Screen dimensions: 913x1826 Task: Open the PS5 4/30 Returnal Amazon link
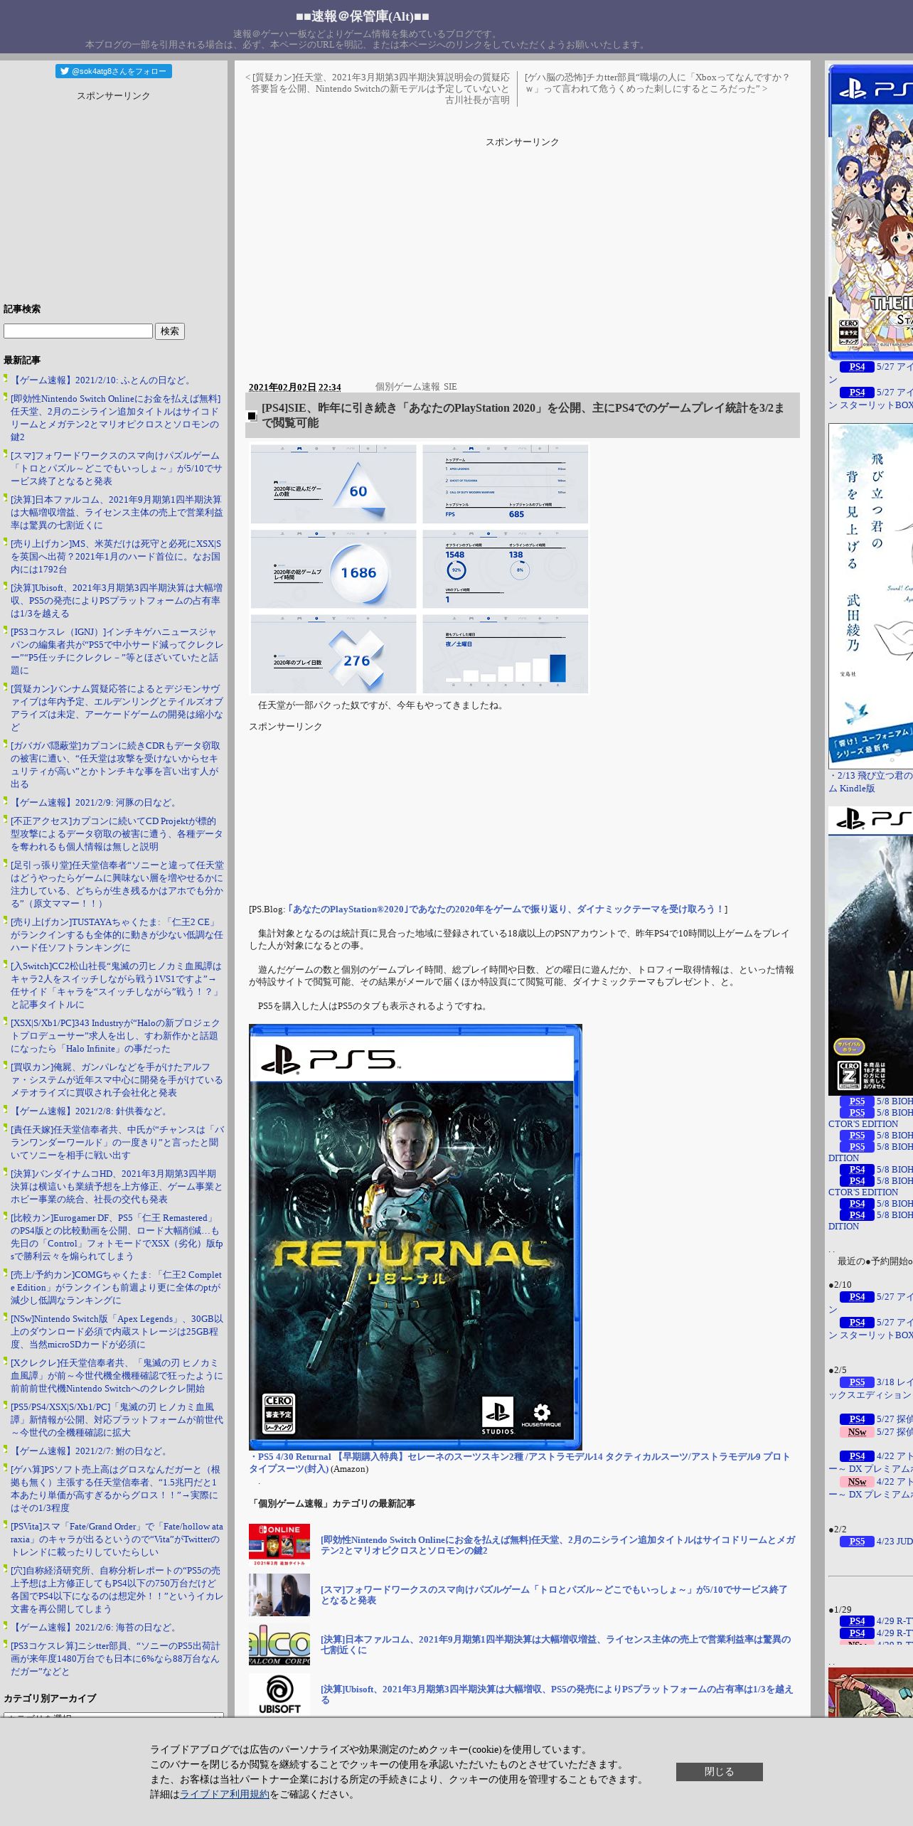(519, 1463)
